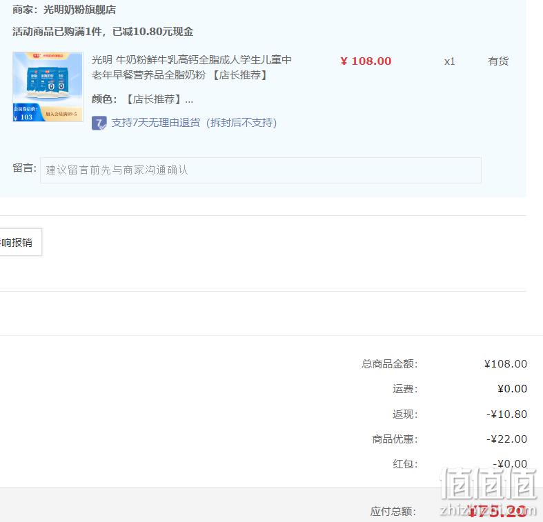
Task: Select the 颜色: 【店长推荐】 option text
Action: pos(142,99)
